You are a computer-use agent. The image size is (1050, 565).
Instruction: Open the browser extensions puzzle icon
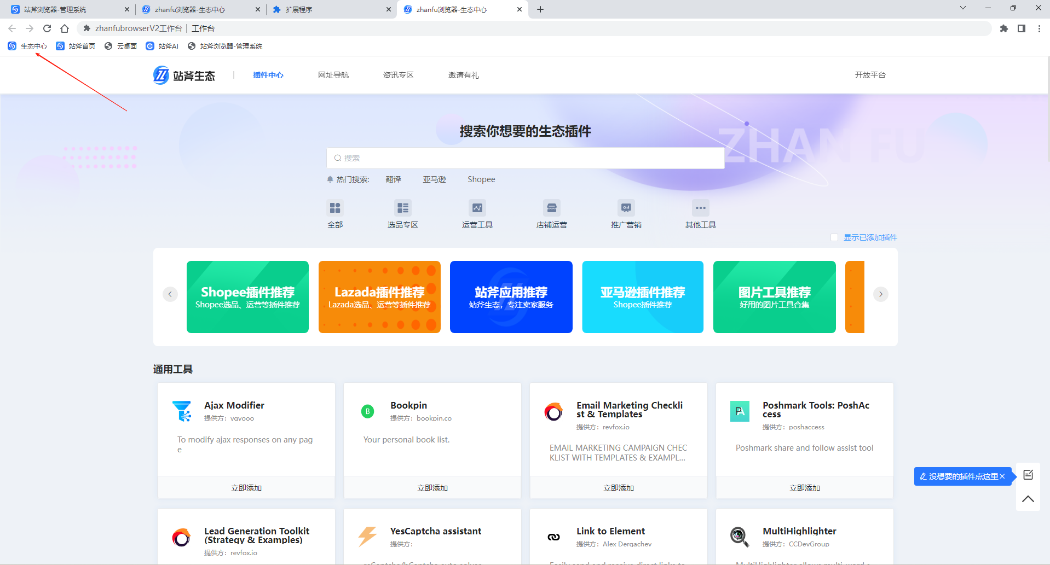[1003, 28]
